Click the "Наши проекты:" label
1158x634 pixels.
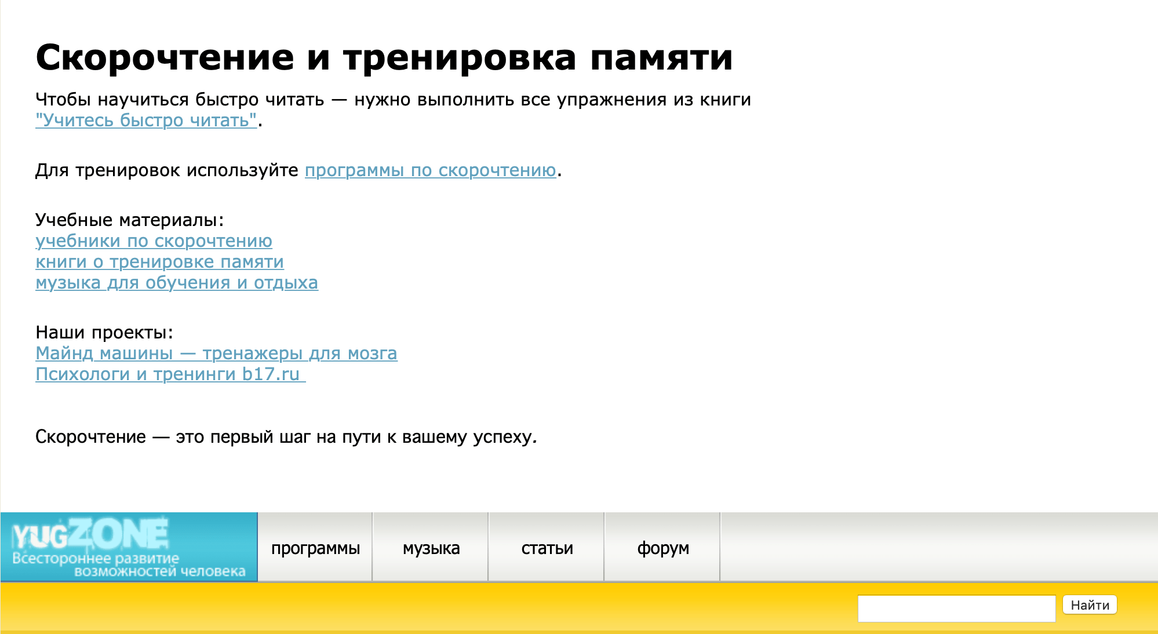(x=104, y=333)
